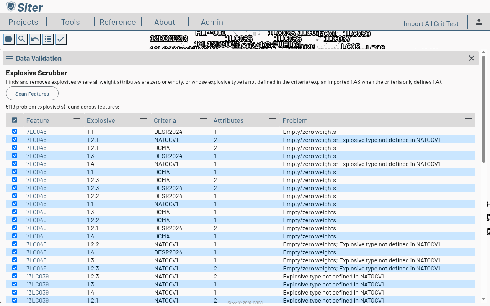Open the Admin menu

(212, 22)
